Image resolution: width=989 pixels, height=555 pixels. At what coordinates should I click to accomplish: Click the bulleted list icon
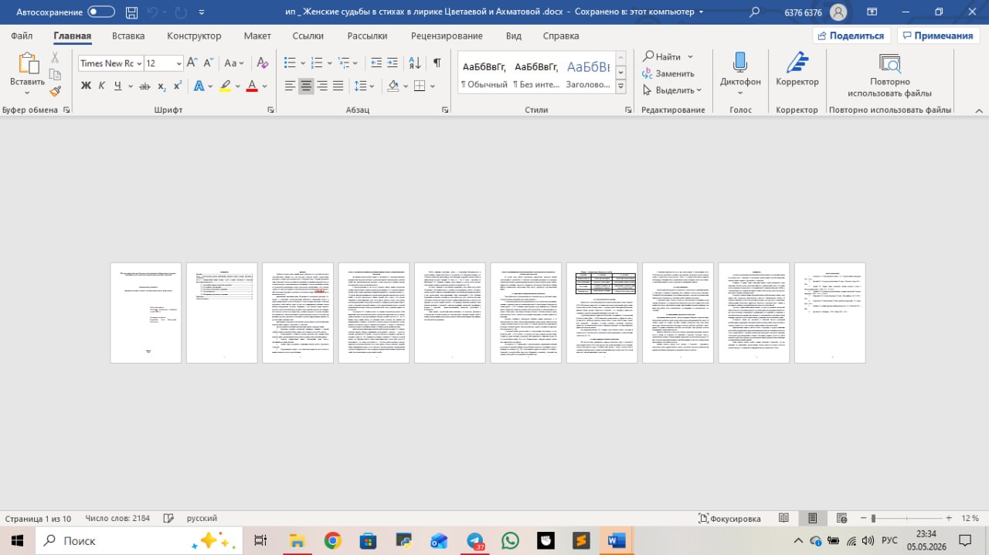[290, 63]
